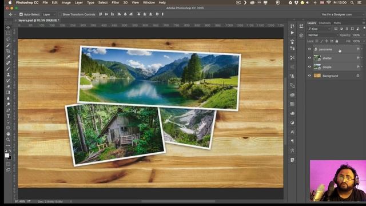The height and width of the screenshot is (206, 366).
Task: Select the Zoom tool
Action: coord(8,140)
